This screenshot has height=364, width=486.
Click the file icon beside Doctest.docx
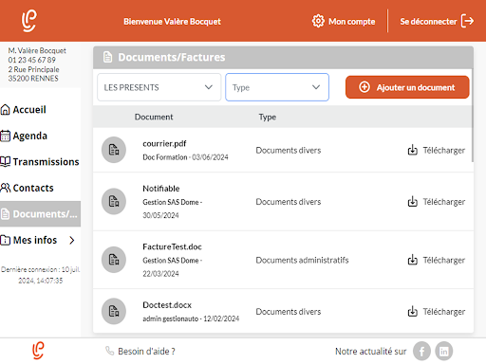tap(114, 311)
